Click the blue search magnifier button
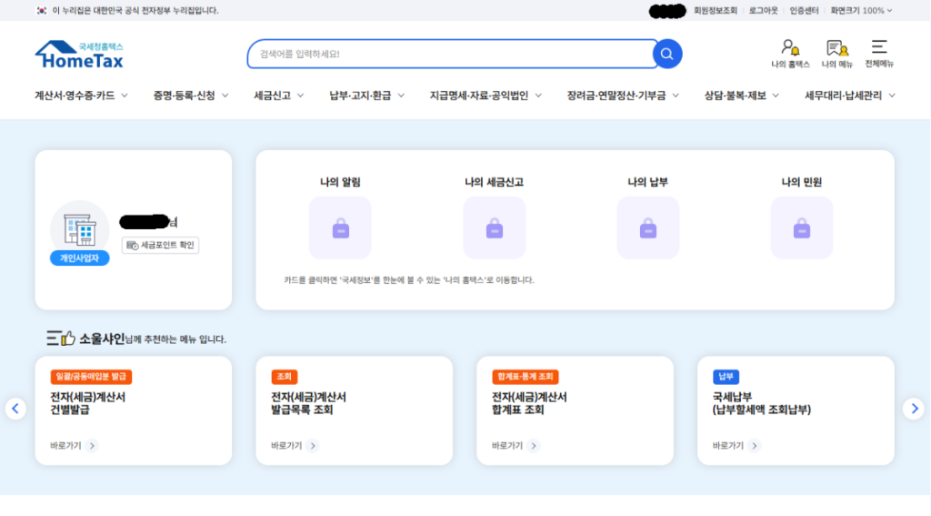931x516 pixels. 666,54
